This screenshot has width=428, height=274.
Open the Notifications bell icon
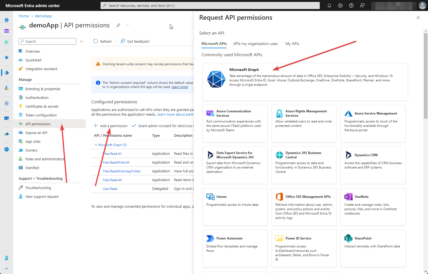(329, 5)
